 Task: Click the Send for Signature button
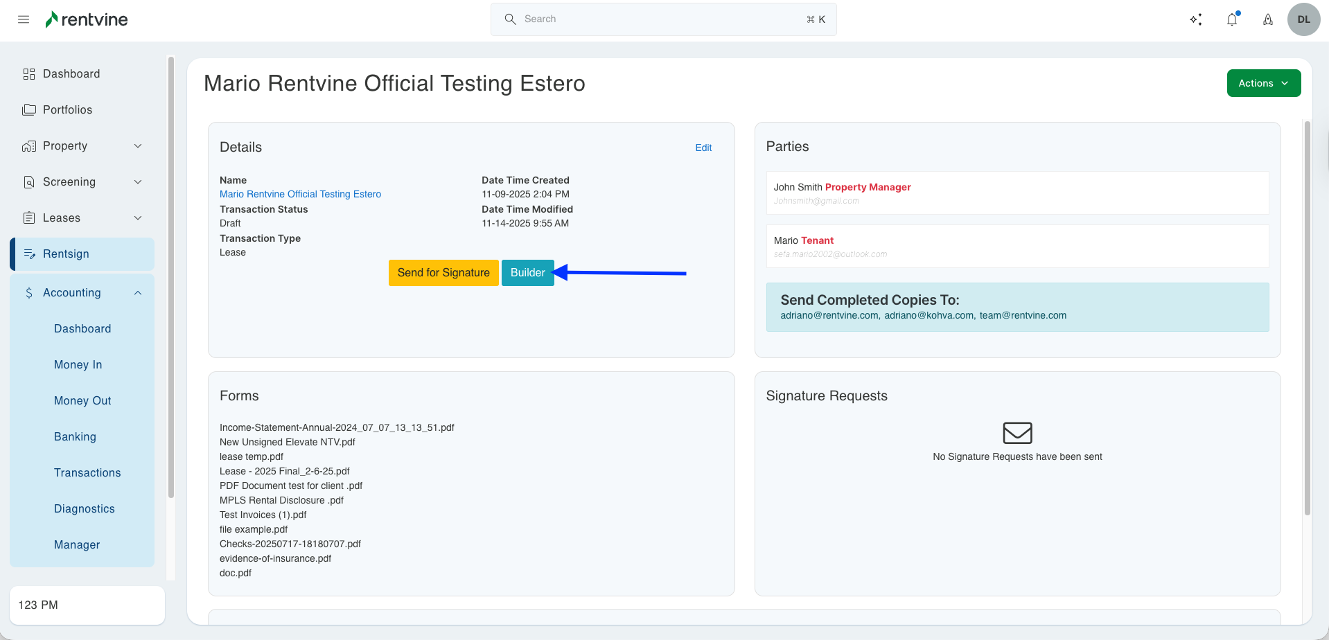click(x=443, y=273)
